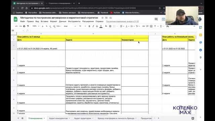215x121 pixels.
Task: Insert a chart from the toolbar
Action: coord(151,26)
